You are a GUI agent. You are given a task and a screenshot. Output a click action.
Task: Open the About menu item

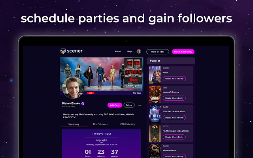click(x=118, y=51)
